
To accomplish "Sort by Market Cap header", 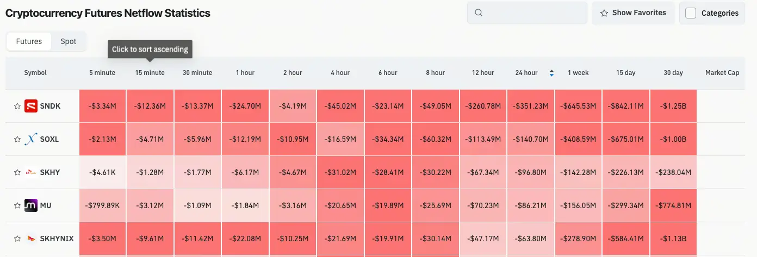I will coord(722,73).
